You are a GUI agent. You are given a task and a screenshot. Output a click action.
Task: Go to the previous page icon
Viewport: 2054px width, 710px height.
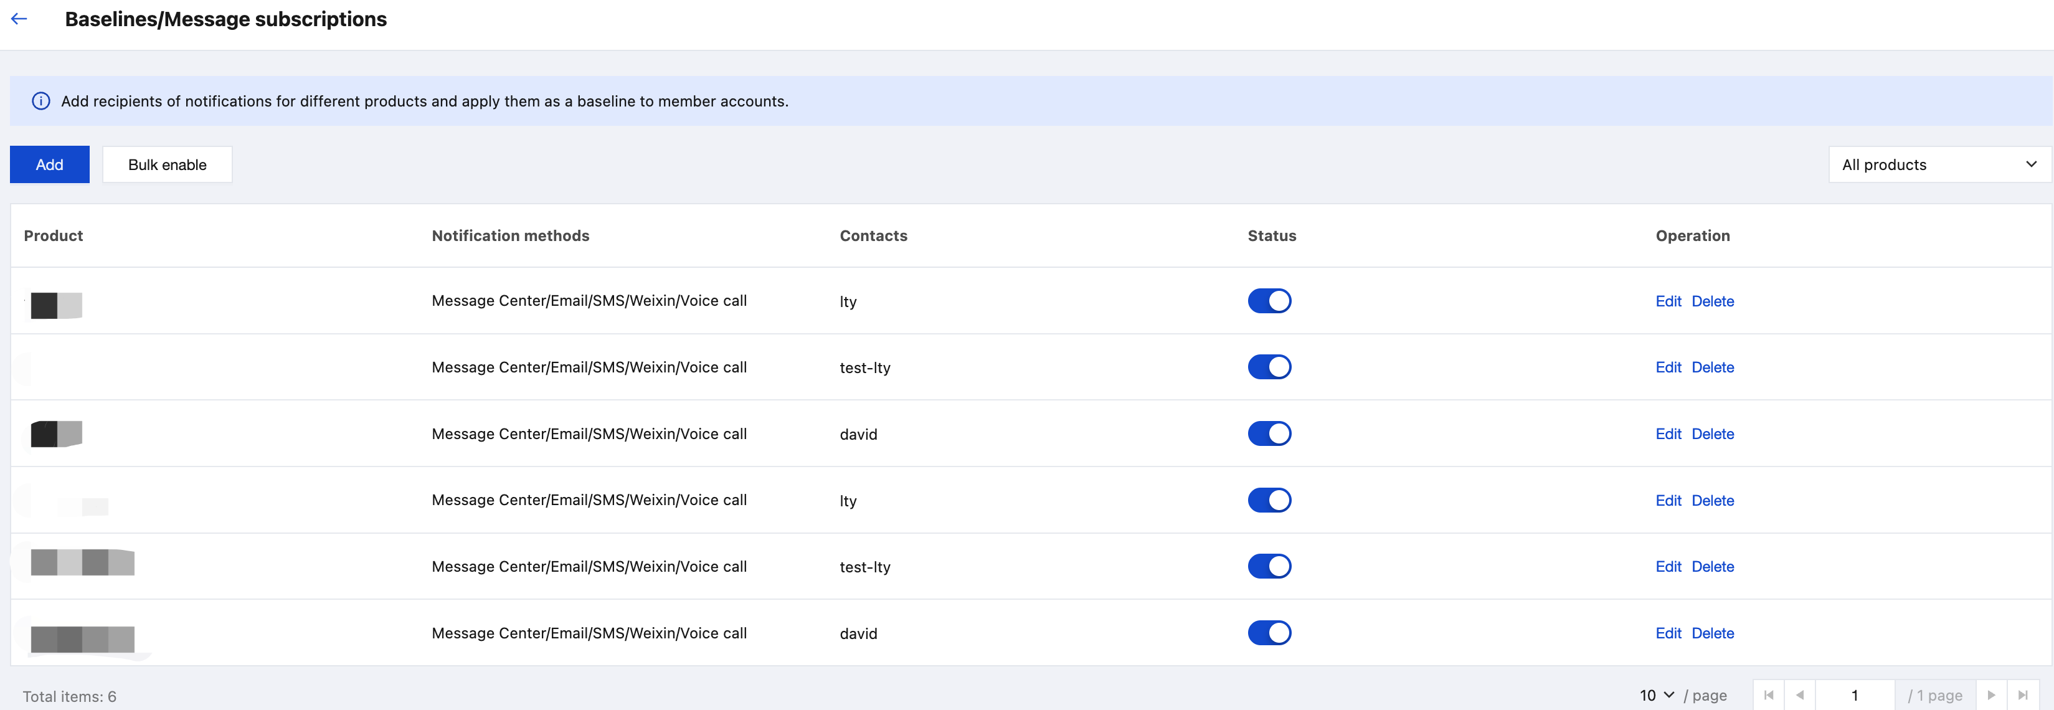tap(1800, 695)
